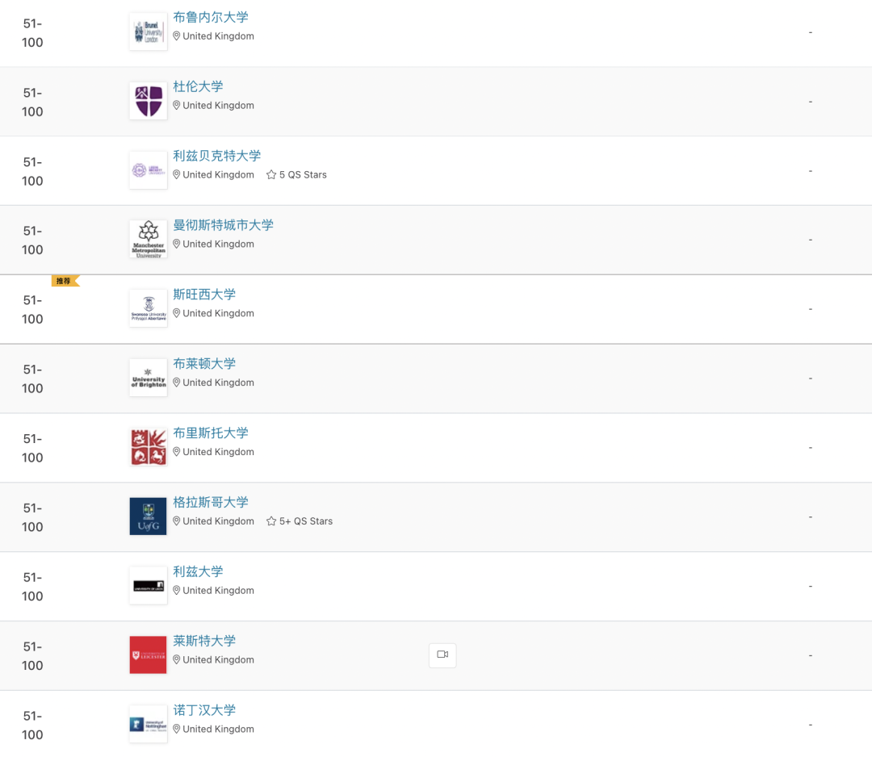872x757 pixels.
Task: Click the 51-100 rank in the 杜伦大学 row
Action: click(x=32, y=102)
